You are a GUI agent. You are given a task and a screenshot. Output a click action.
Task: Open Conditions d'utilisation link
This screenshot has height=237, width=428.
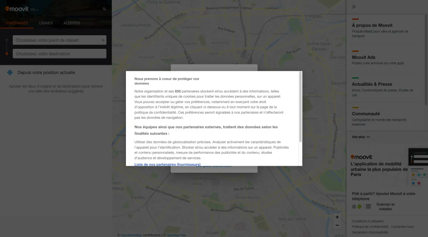[368, 221]
